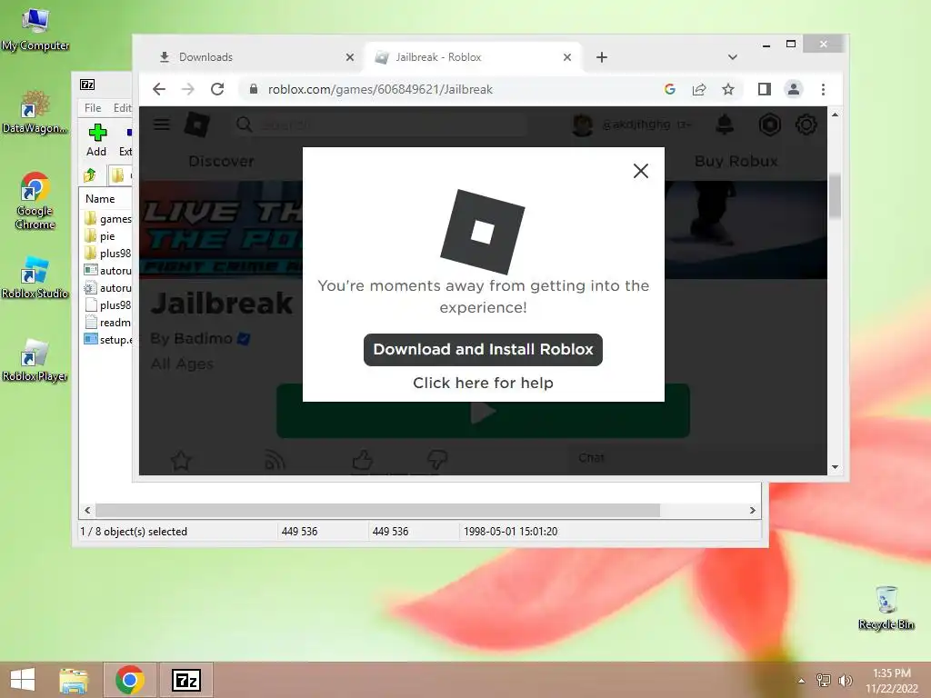Viewport: 931px width, 698px height.
Task: Close the Jailbreak - Roblox tab
Action: click(567, 57)
